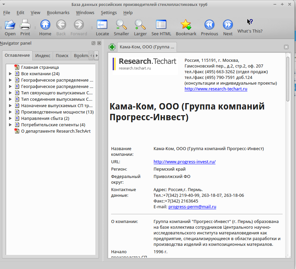Open new tab with green plus
This screenshot has height=269, width=296.
pyautogui.click(x=112, y=47)
